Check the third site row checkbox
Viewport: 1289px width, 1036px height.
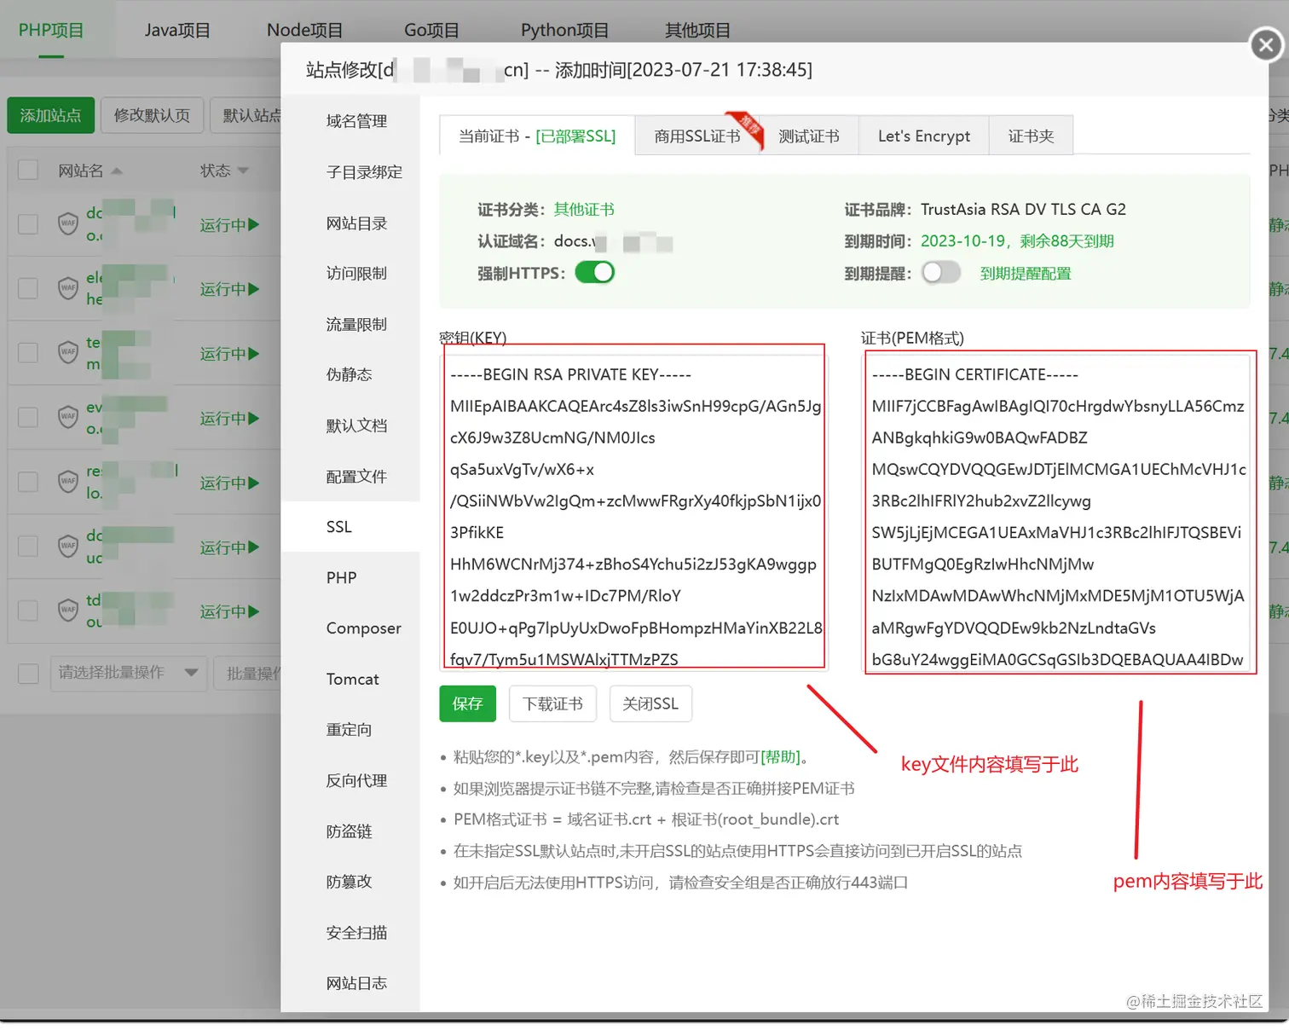coord(28,353)
